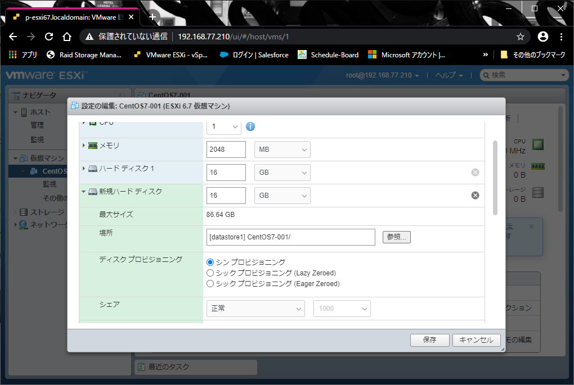574x385 pixels.
Task: Open the root@192.168.77.210 user menu
Action: tap(382, 75)
